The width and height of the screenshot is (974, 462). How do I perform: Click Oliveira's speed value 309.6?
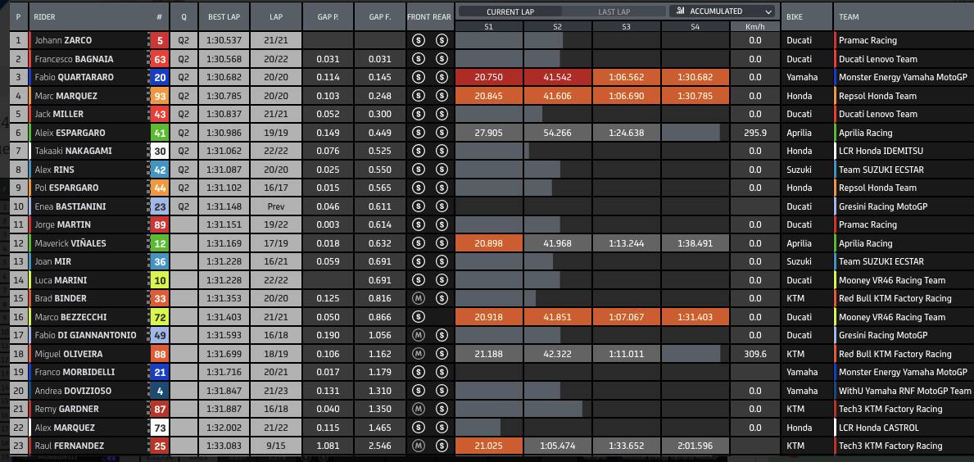pyautogui.click(x=754, y=354)
